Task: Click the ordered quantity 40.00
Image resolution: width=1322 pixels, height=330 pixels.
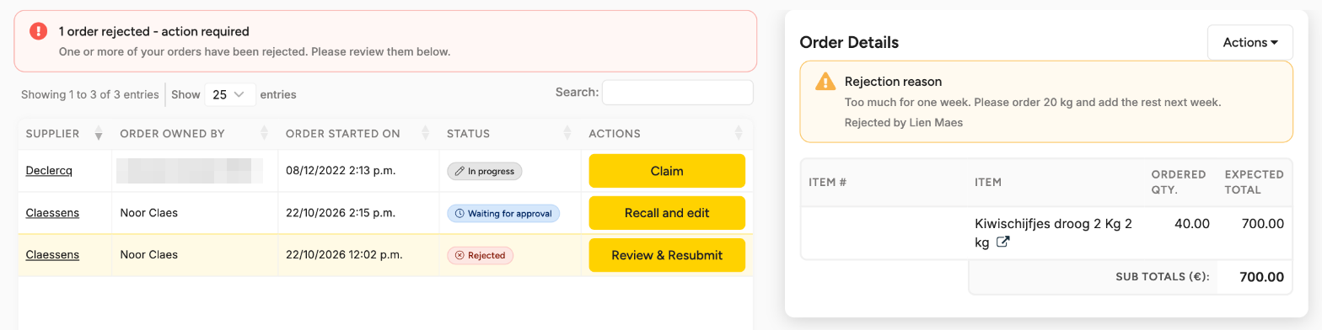Action: tap(1192, 224)
